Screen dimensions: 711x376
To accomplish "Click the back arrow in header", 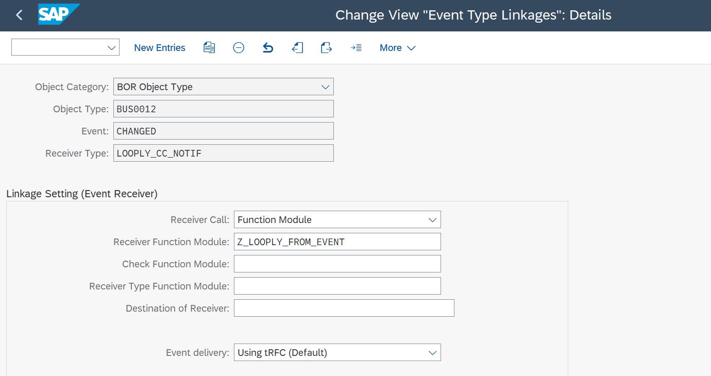I will [x=19, y=15].
